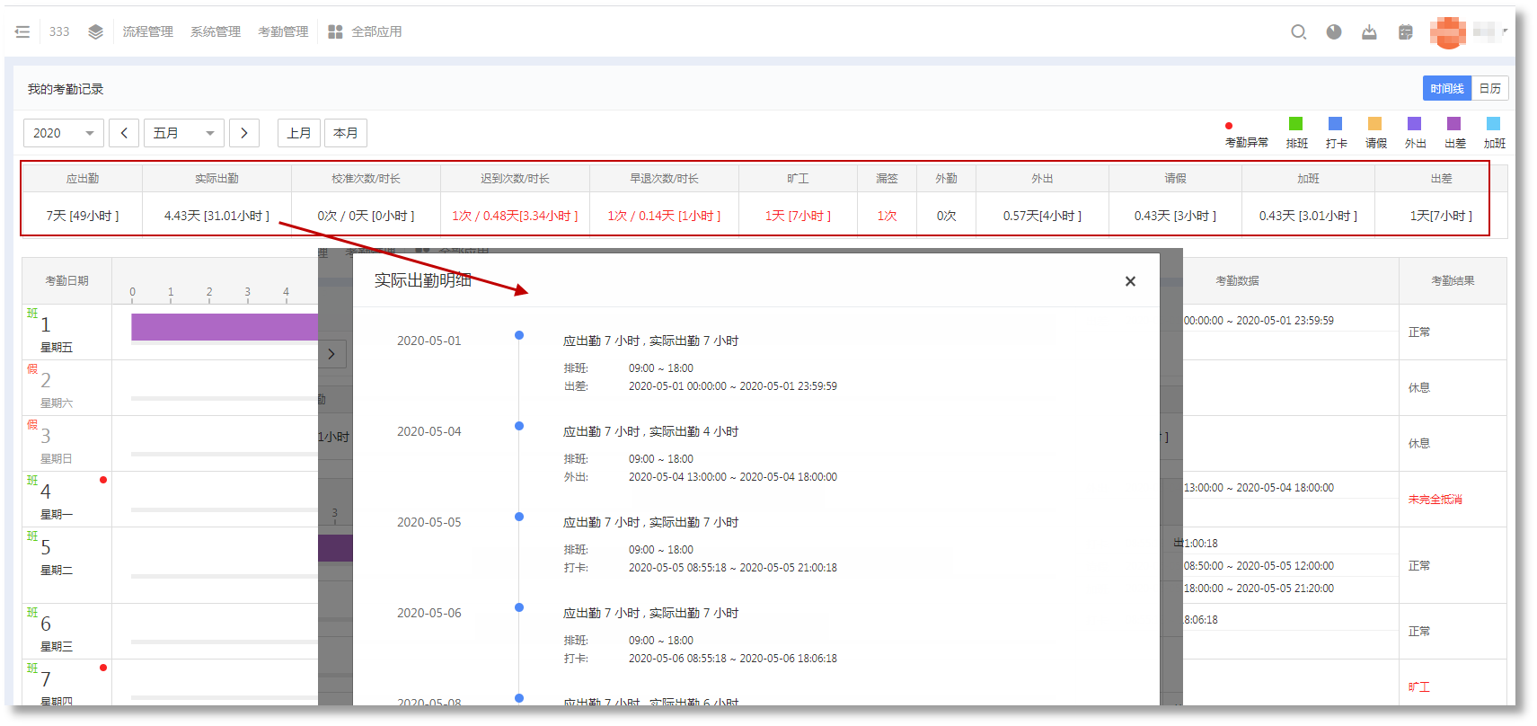
Task: Click the 考勤日期 column header
Action: pos(66,281)
